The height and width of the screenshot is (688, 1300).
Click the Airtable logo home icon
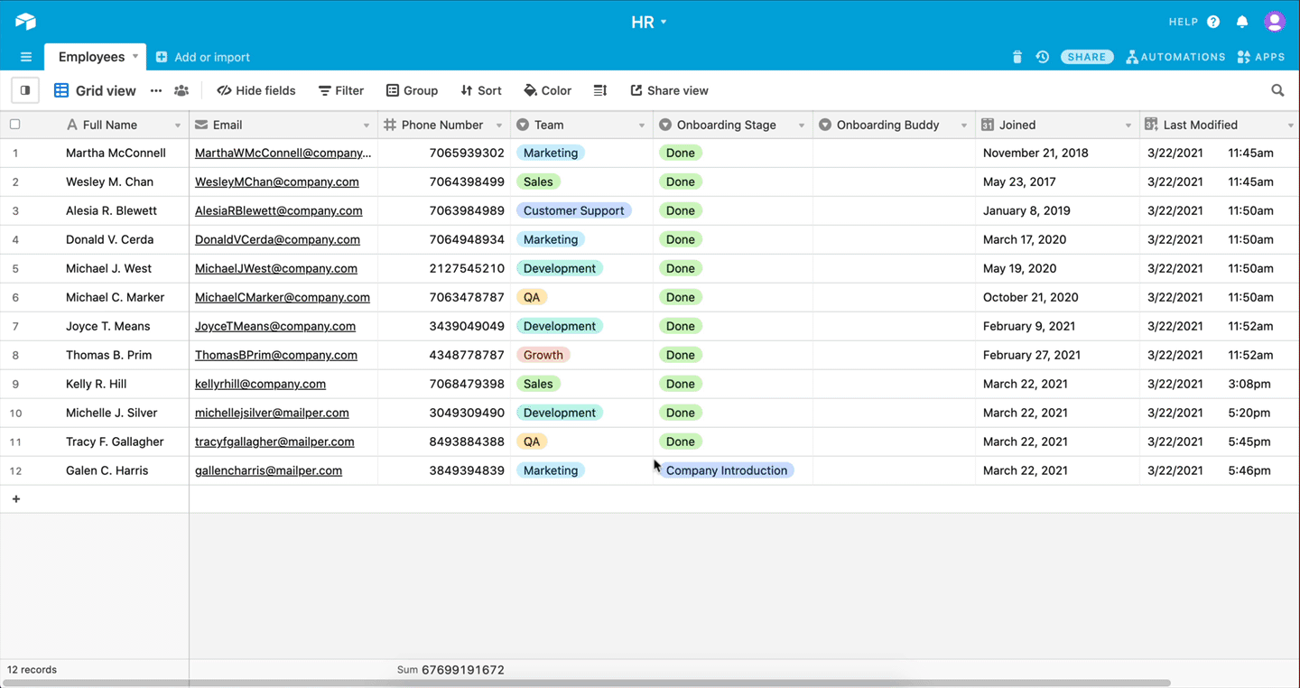25,22
